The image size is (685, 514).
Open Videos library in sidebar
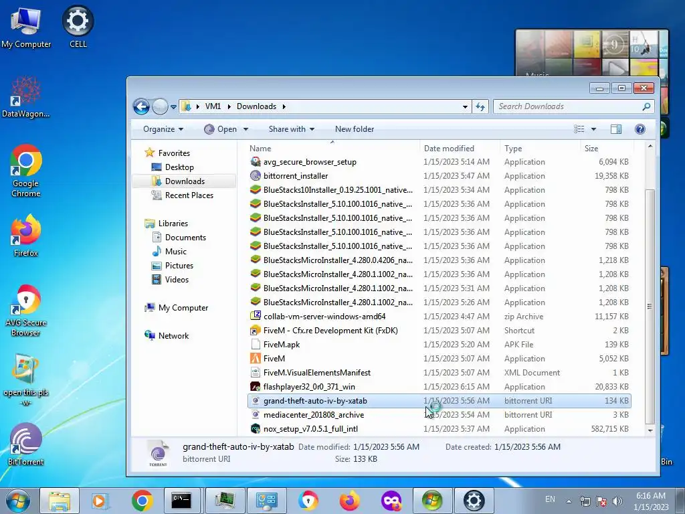(x=177, y=279)
